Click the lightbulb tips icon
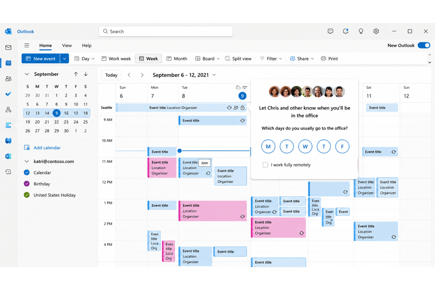The width and height of the screenshot is (435, 290). 361,31
